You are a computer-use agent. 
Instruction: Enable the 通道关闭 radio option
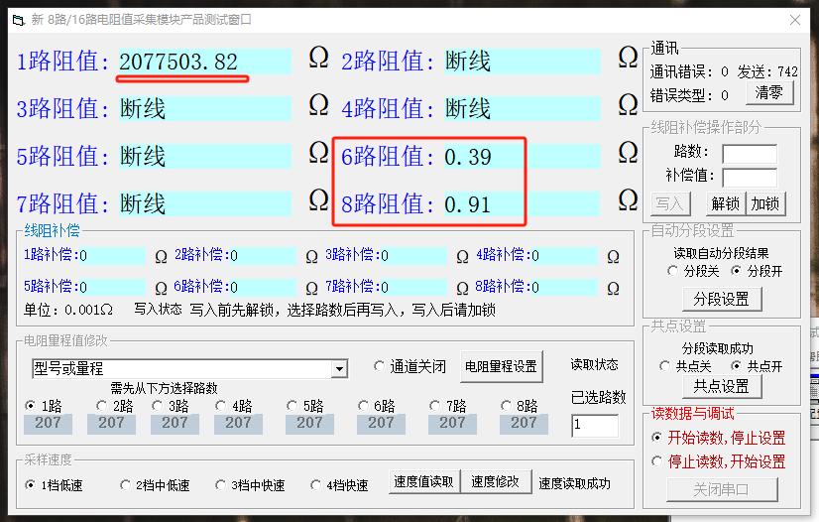click(380, 366)
